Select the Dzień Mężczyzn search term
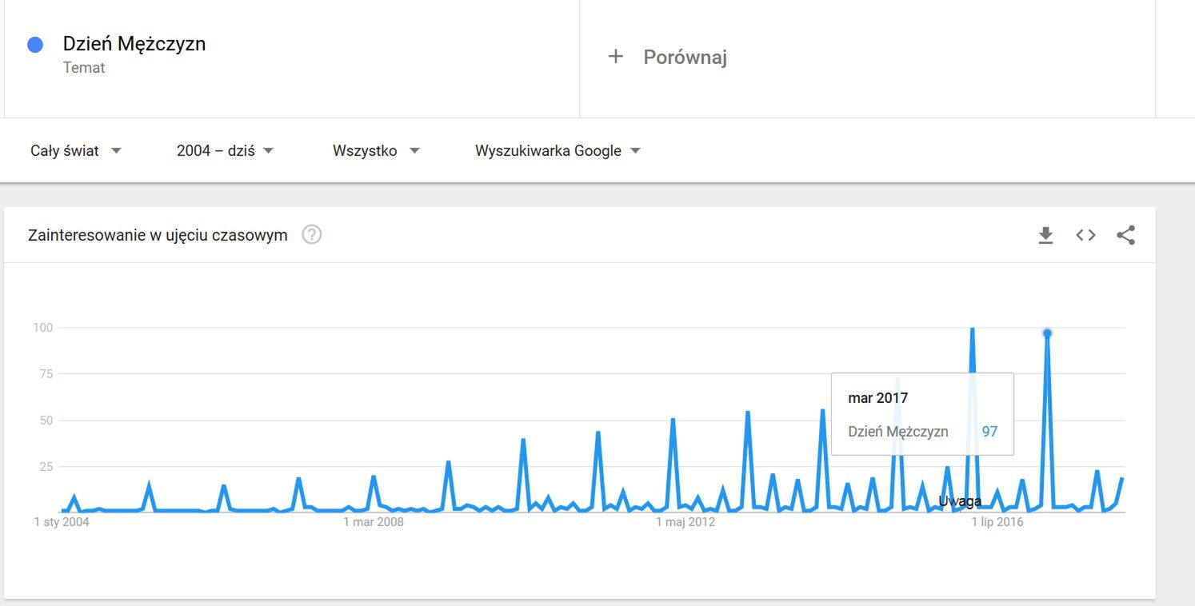The image size is (1195, 606). point(134,44)
